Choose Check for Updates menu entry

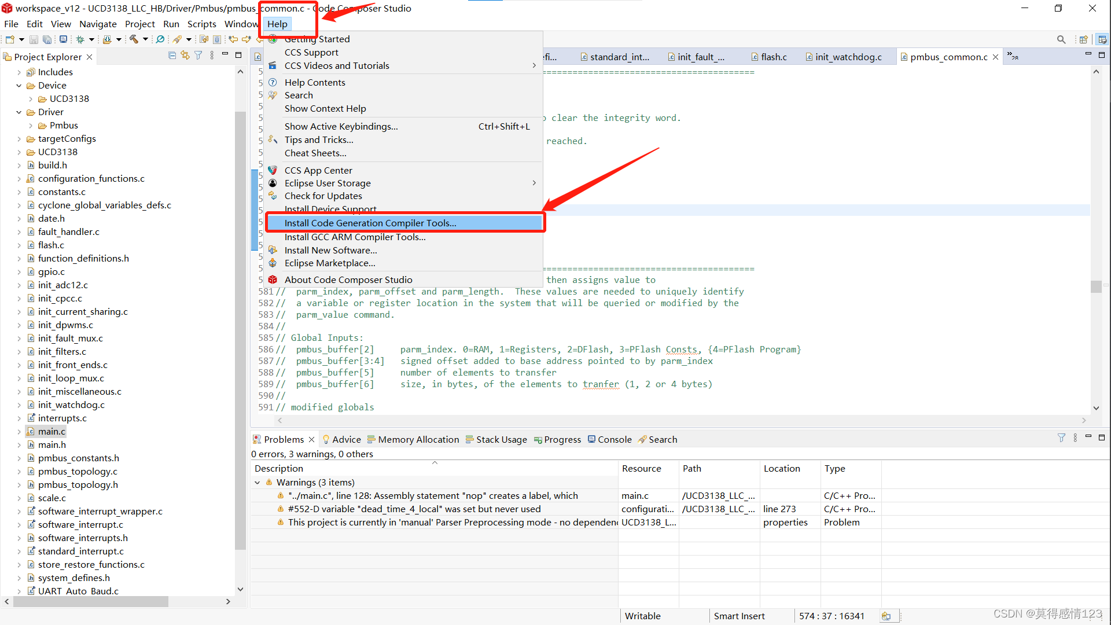point(323,196)
